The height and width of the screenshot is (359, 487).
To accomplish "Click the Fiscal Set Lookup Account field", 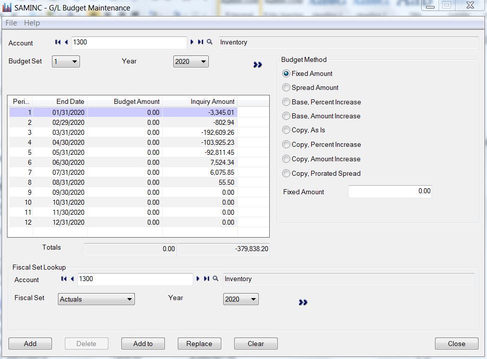I will pos(135,279).
